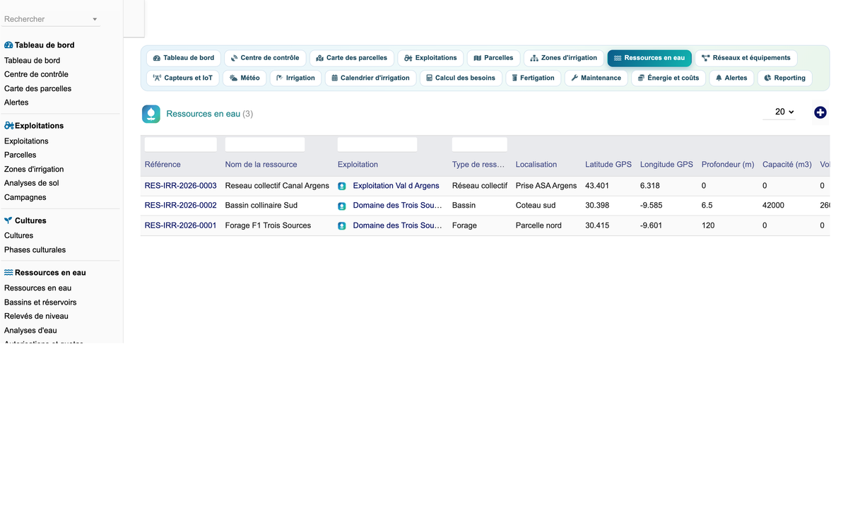Image resolution: width=848 pixels, height=525 pixels.
Task: Sort by Longitude GPS column header
Action: [x=666, y=165]
